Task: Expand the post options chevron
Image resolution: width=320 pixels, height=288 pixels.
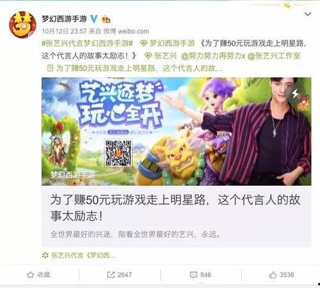Action: tap(308, 14)
